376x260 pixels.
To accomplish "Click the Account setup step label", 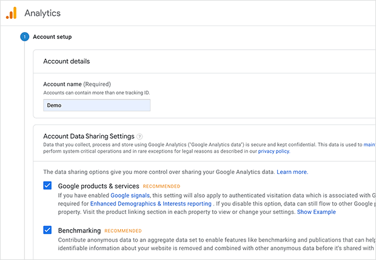I will [52, 37].
